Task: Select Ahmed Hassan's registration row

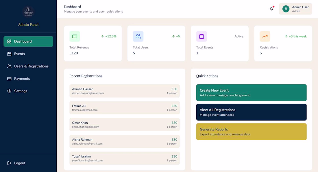Action: click(x=124, y=91)
